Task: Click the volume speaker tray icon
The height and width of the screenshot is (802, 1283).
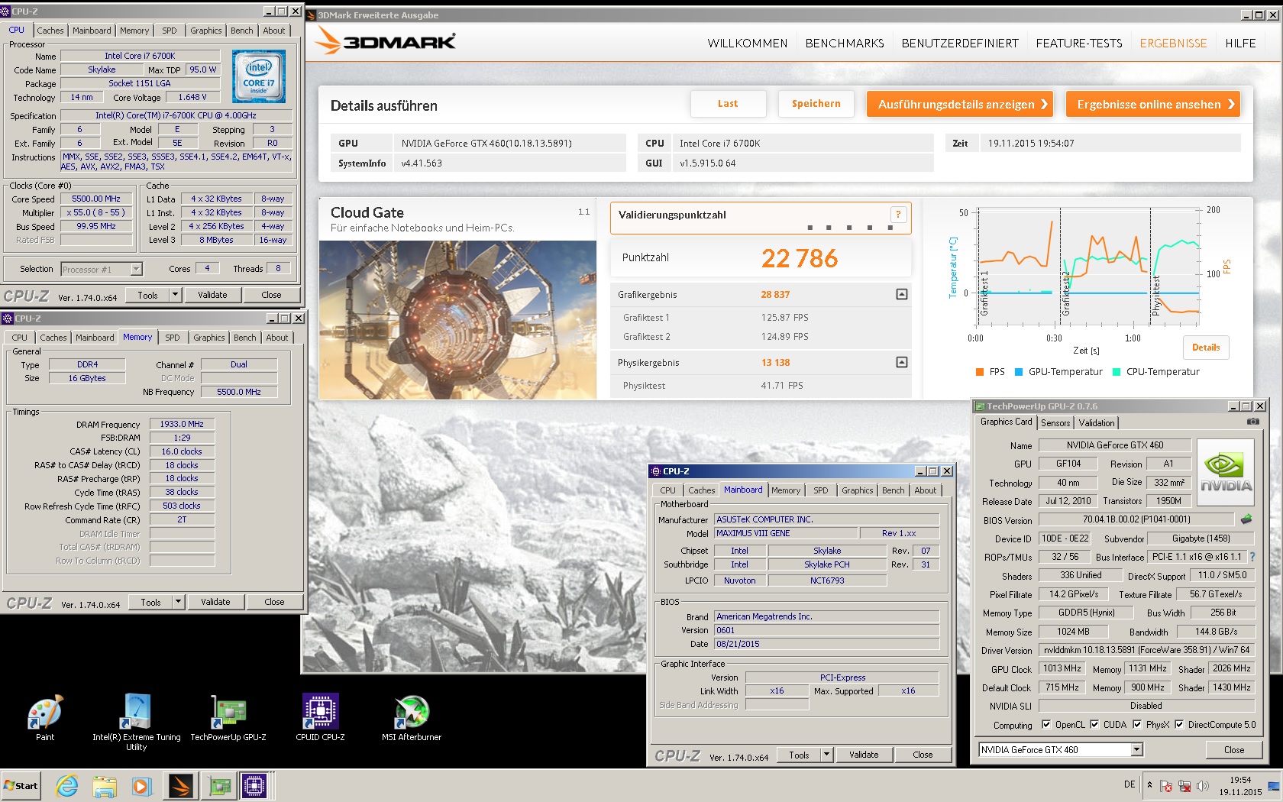Action: click(x=1203, y=785)
